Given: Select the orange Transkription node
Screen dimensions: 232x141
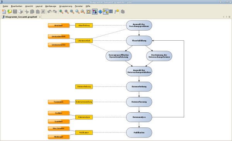Looking at the screenshot, I should tap(59, 102).
